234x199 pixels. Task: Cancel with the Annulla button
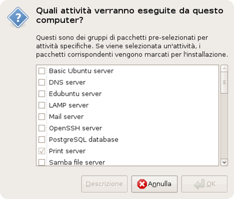[154, 184]
